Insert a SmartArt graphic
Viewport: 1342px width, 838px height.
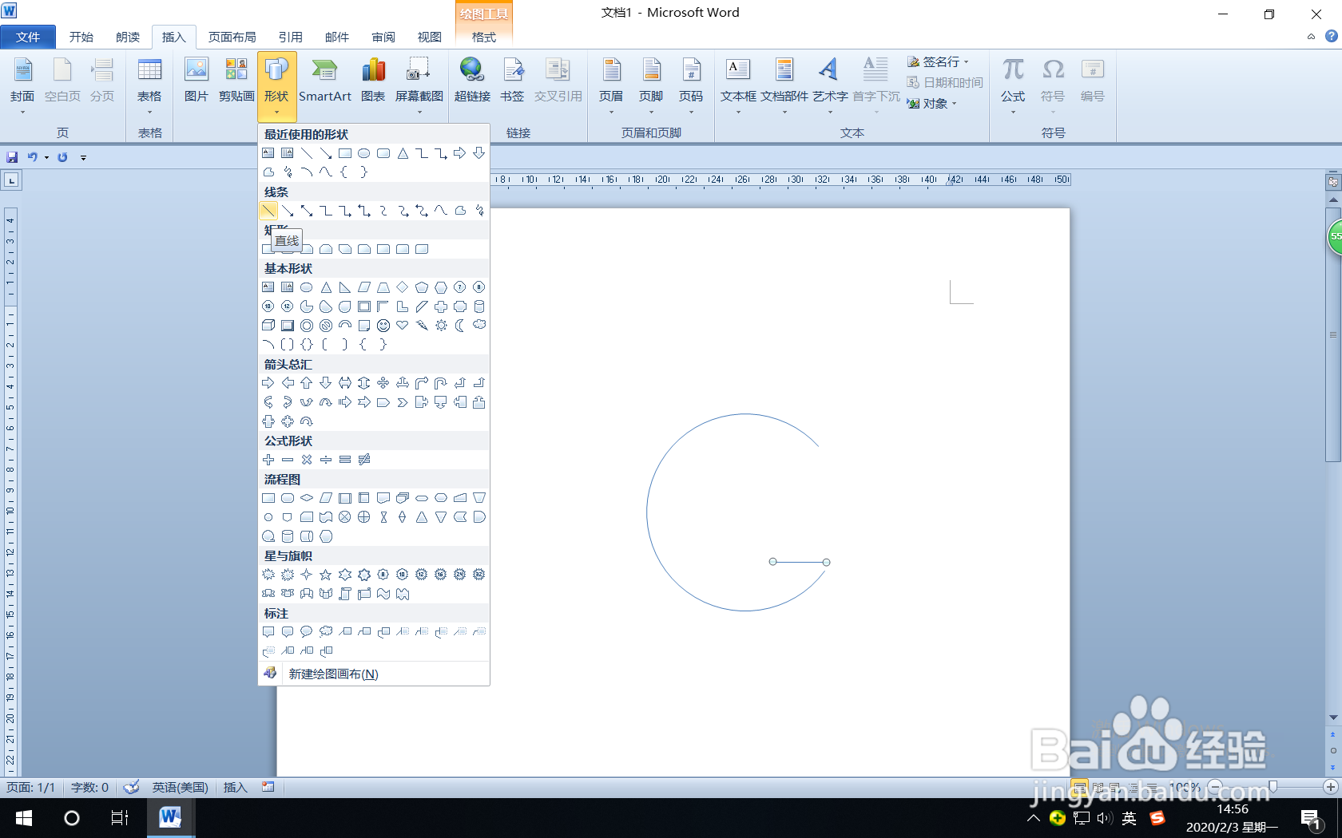(325, 80)
